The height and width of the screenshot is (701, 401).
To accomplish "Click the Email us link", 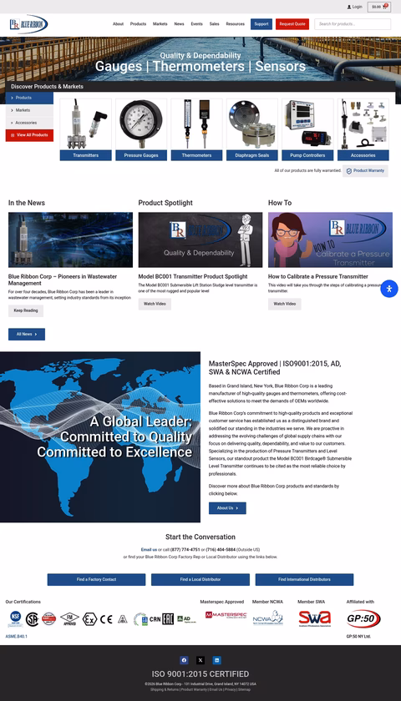I will click(149, 549).
